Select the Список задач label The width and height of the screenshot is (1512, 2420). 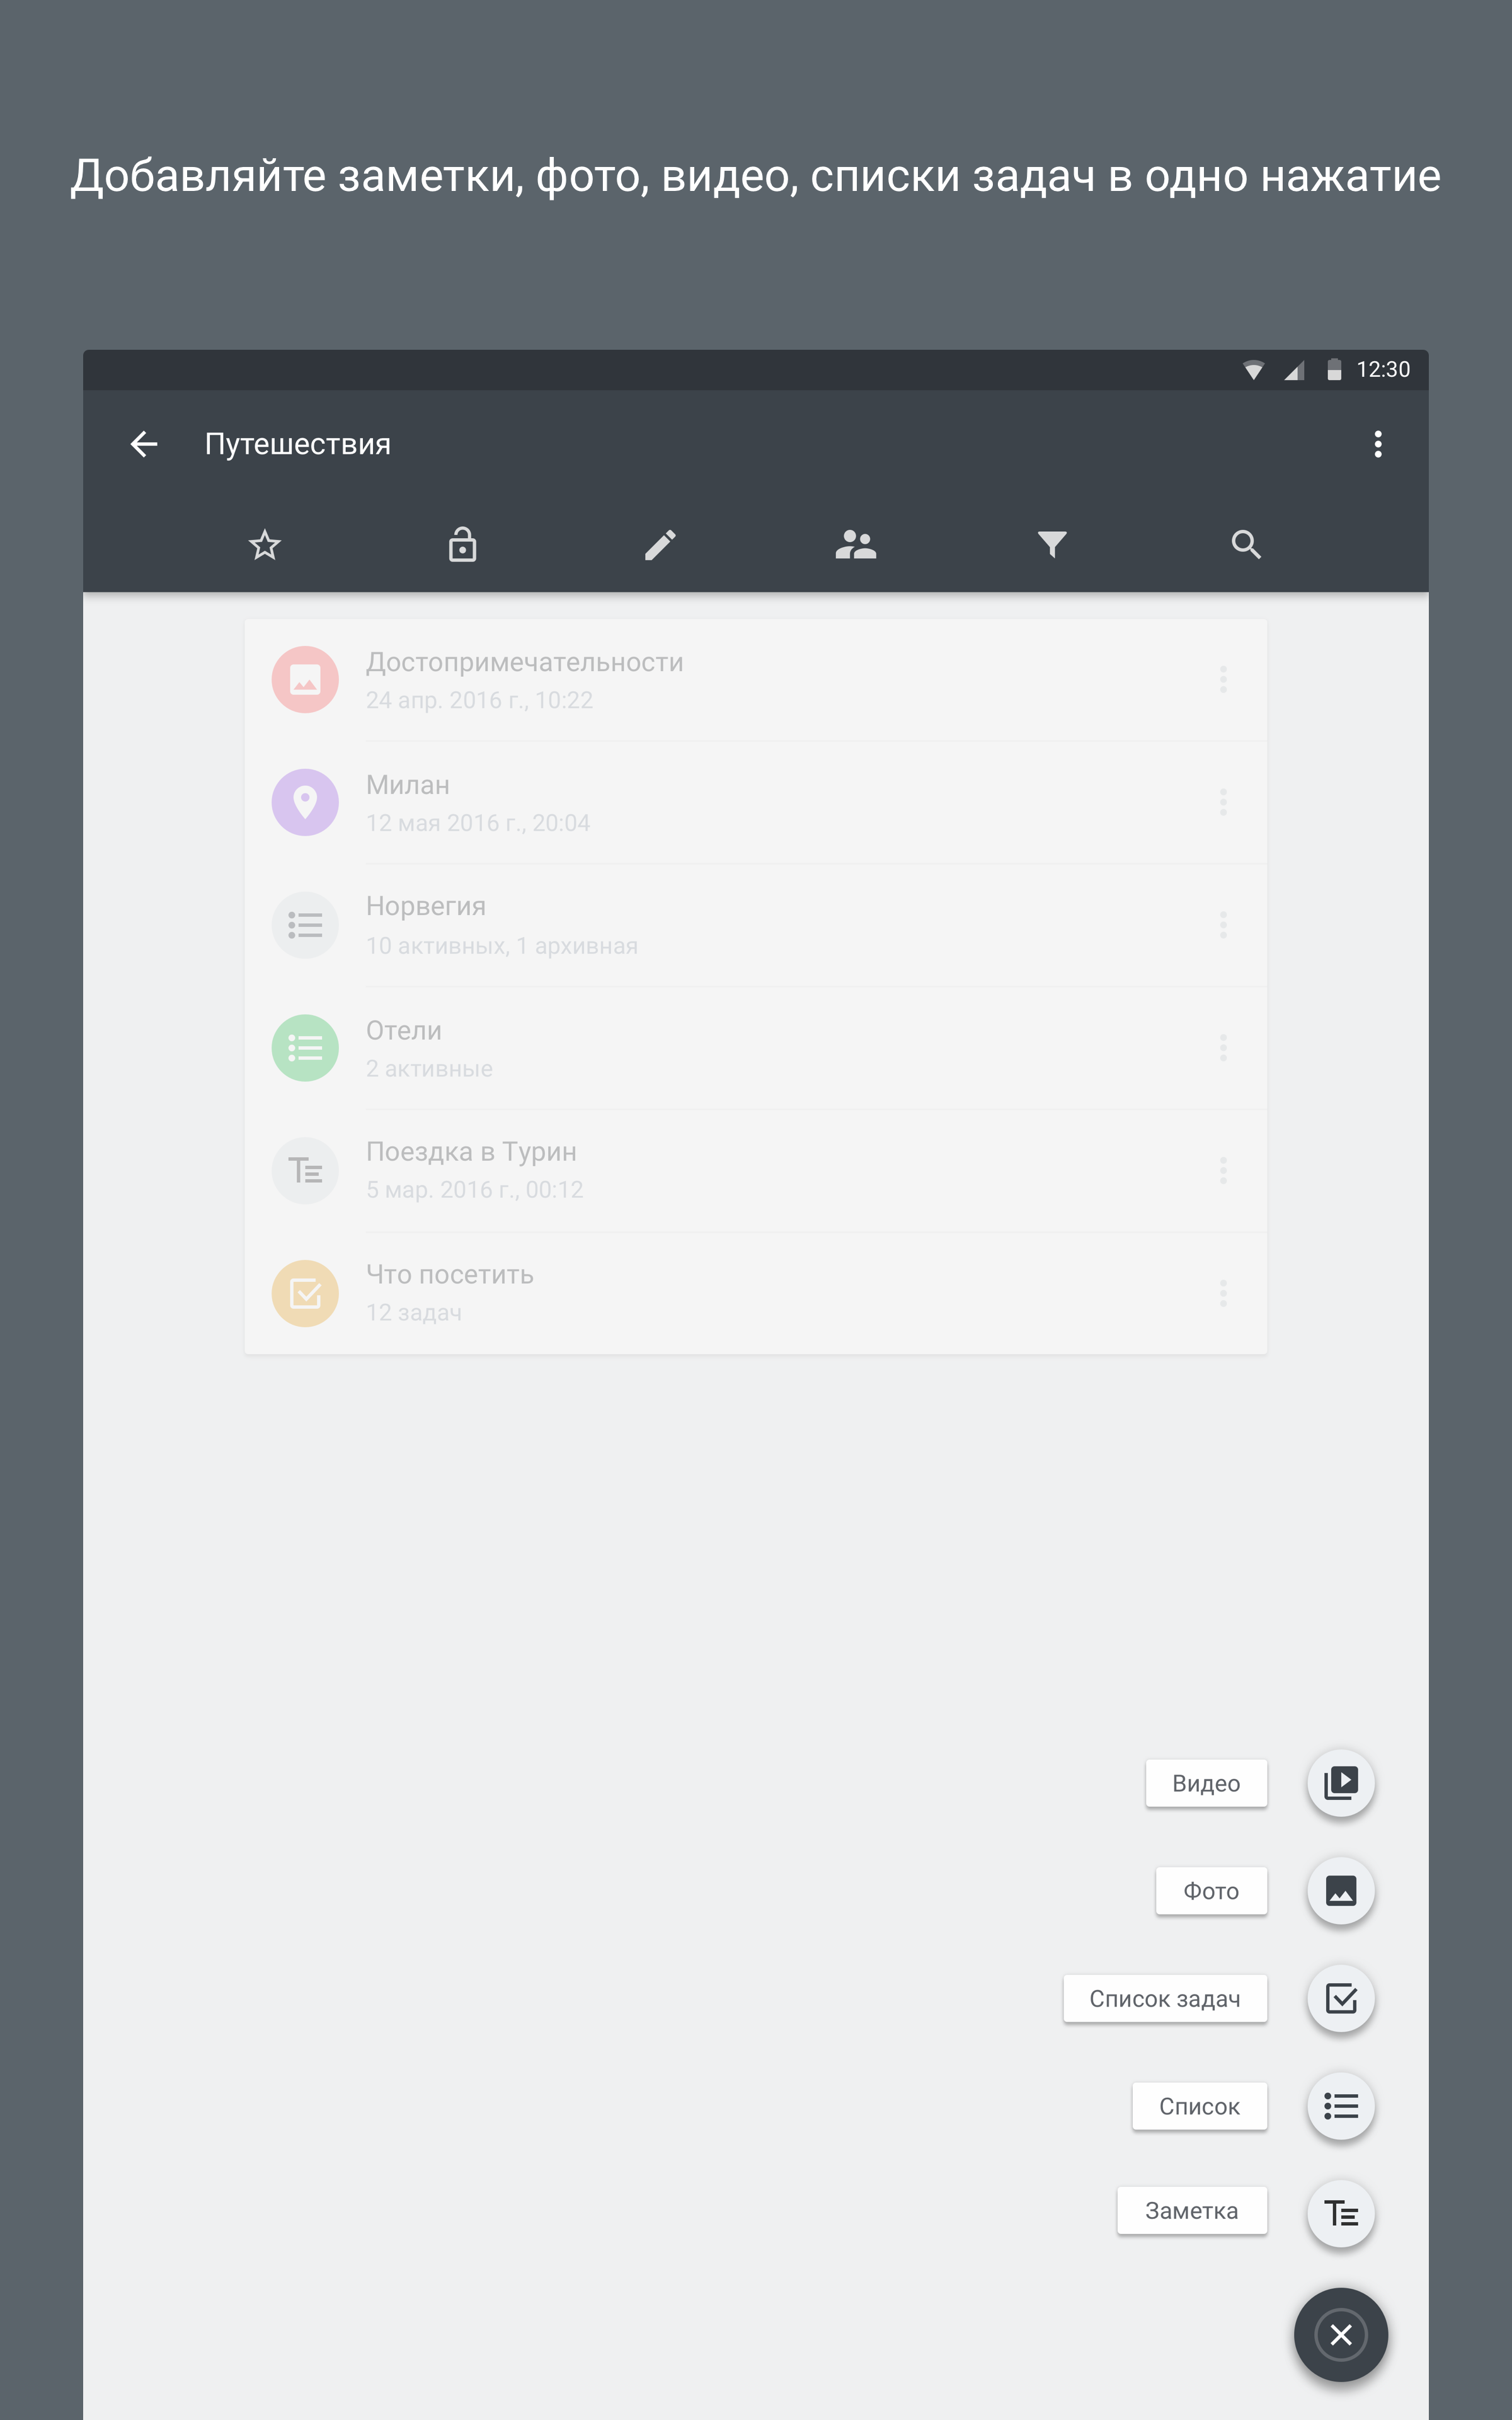[1165, 1999]
